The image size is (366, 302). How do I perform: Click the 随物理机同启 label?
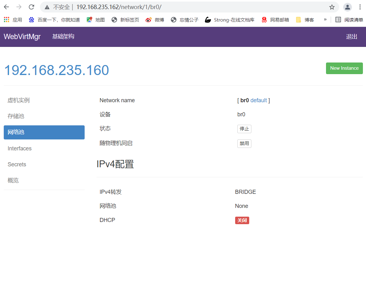pyautogui.click(x=116, y=143)
